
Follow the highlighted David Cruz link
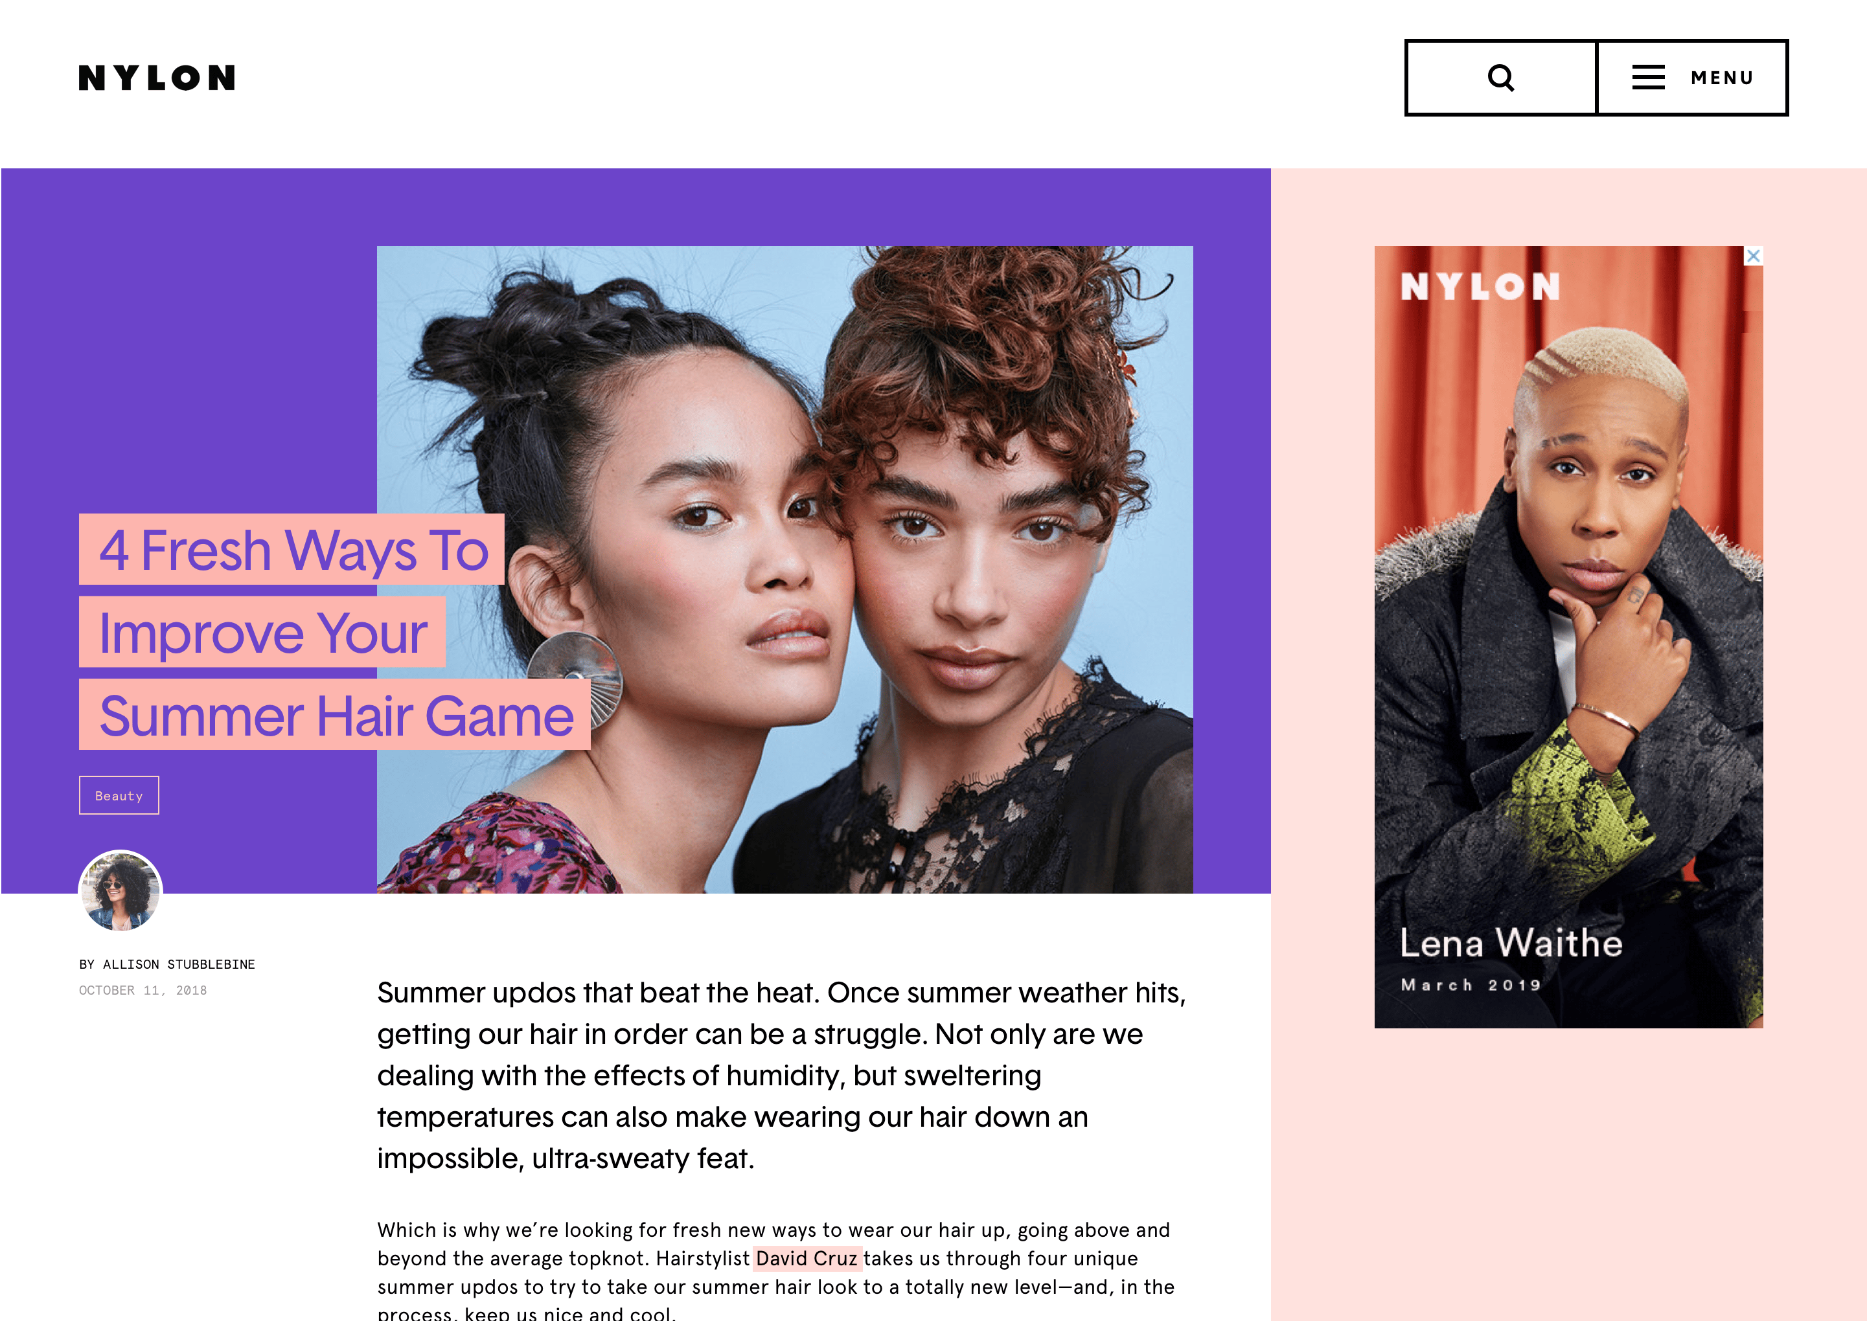(x=806, y=1258)
